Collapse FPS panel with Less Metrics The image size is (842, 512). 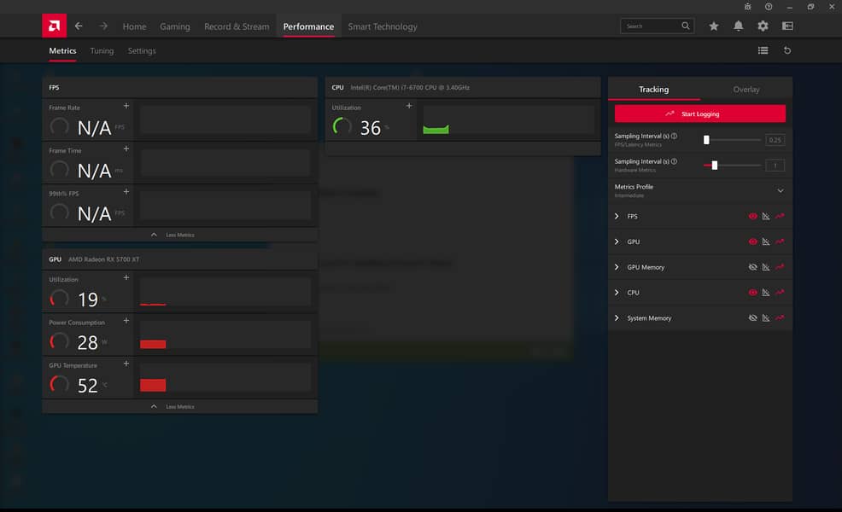click(x=179, y=235)
